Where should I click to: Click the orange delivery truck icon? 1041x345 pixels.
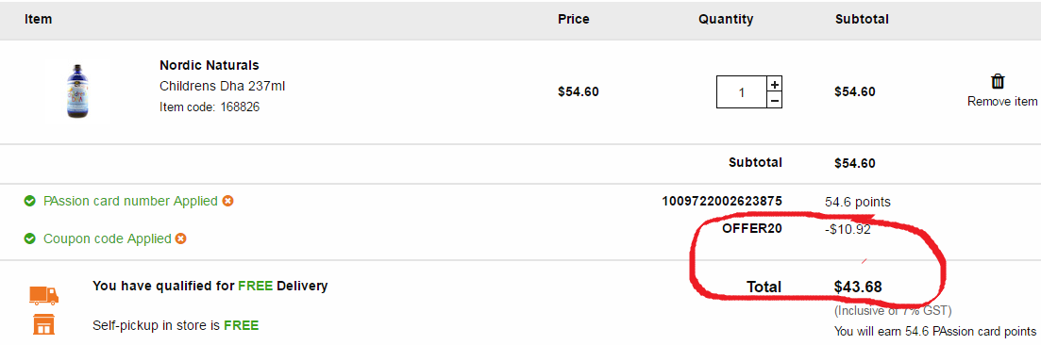(43, 295)
